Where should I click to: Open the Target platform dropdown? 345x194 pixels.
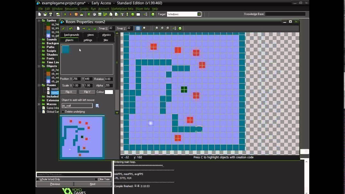(199, 14)
